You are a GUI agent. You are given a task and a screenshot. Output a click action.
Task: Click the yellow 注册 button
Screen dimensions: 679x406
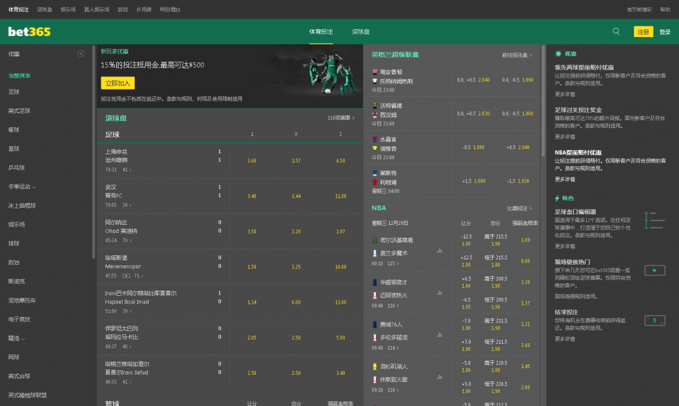pyautogui.click(x=643, y=31)
